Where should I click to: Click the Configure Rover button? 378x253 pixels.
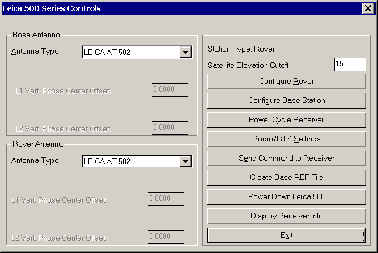[x=286, y=82]
